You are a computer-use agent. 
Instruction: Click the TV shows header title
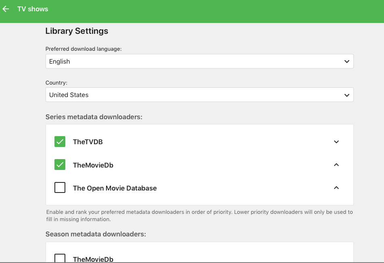pos(33,9)
